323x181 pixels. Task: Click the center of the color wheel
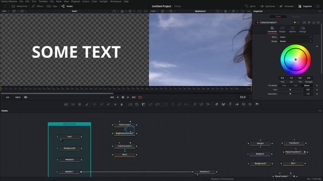point(296,59)
